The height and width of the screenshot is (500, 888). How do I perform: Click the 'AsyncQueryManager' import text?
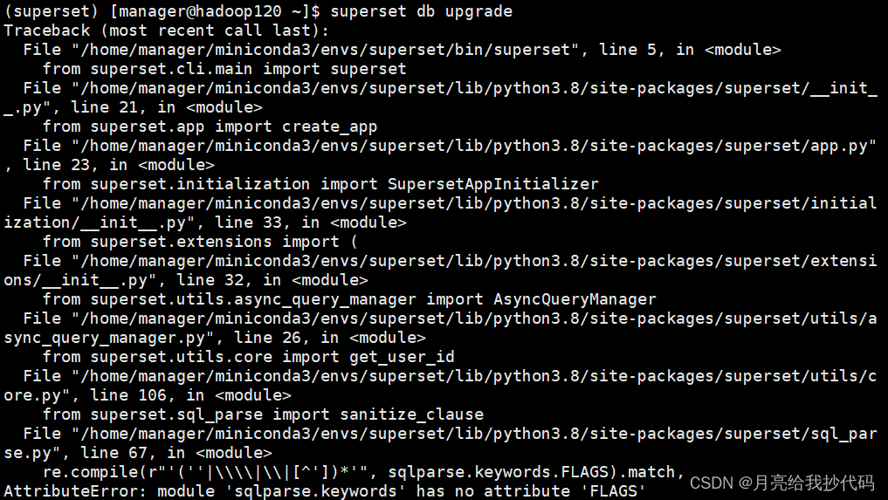575,299
